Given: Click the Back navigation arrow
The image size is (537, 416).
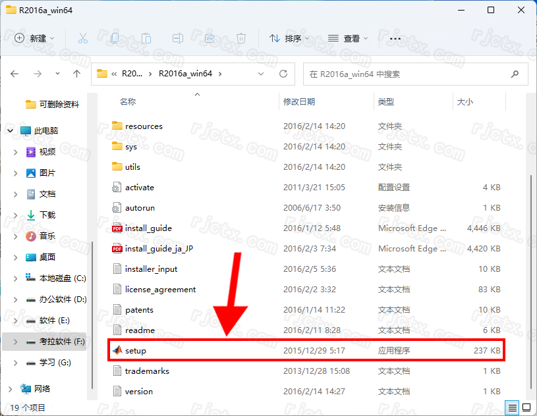Looking at the screenshot, I should [15, 74].
